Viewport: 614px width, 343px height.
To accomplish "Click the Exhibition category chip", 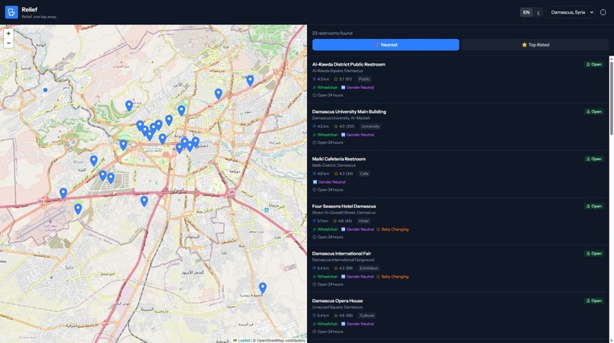I will [x=369, y=268].
